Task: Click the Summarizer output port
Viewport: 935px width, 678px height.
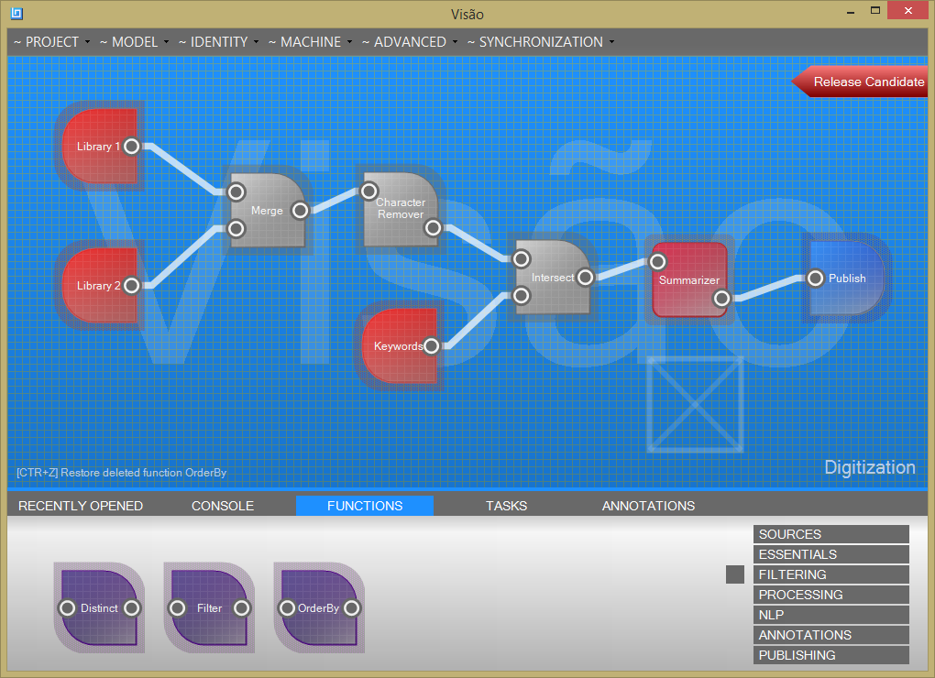Action: pos(721,298)
